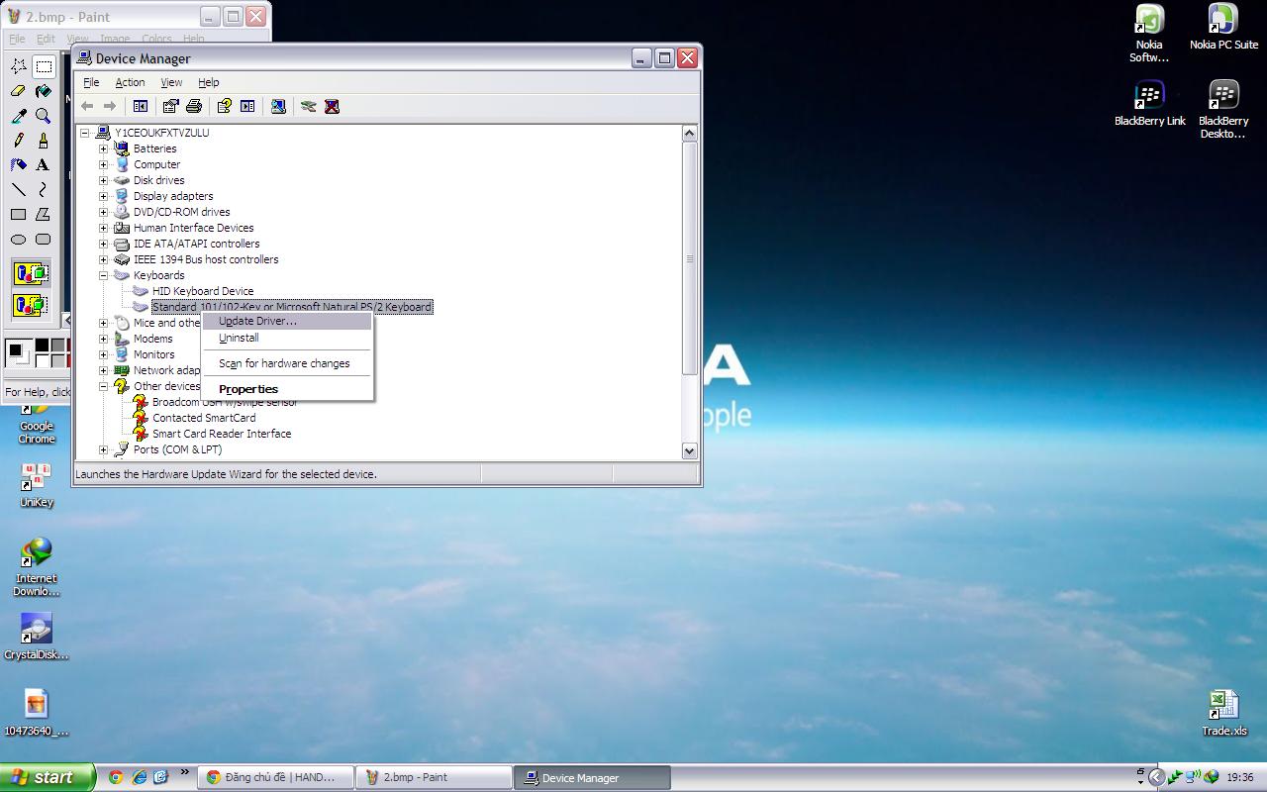Select Uninstall in the context menu
The width and height of the screenshot is (1267, 792).
click(239, 338)
